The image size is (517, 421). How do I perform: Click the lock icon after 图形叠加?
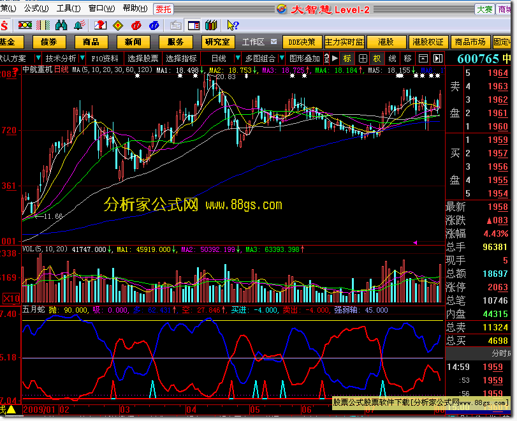[x=326, y=59]
